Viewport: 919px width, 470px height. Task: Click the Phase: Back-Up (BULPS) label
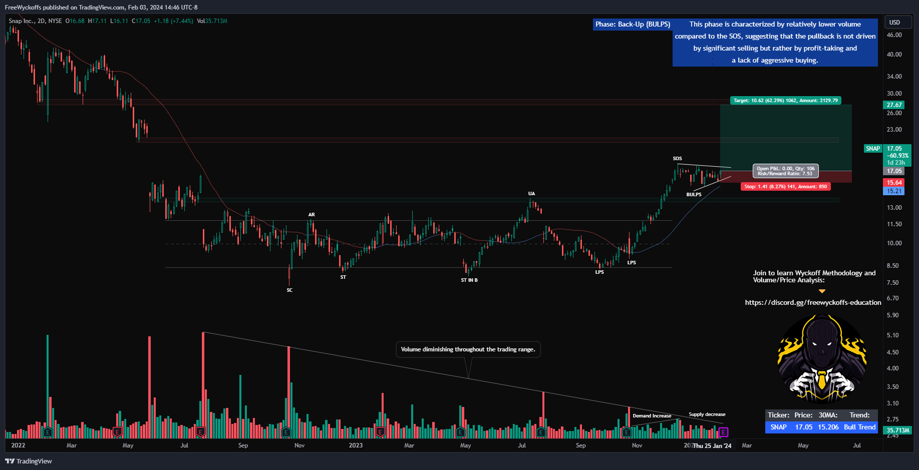pyautogui.click(x=633, y=24)
